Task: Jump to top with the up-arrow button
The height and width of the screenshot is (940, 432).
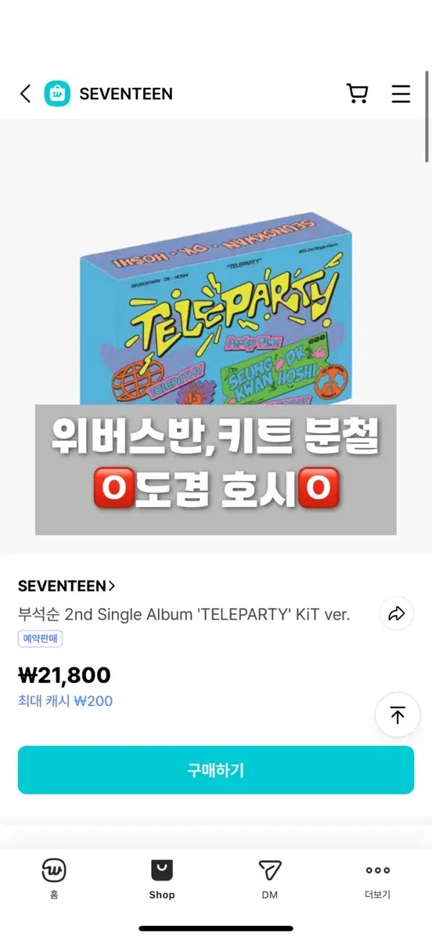Action: pos(398,714)
